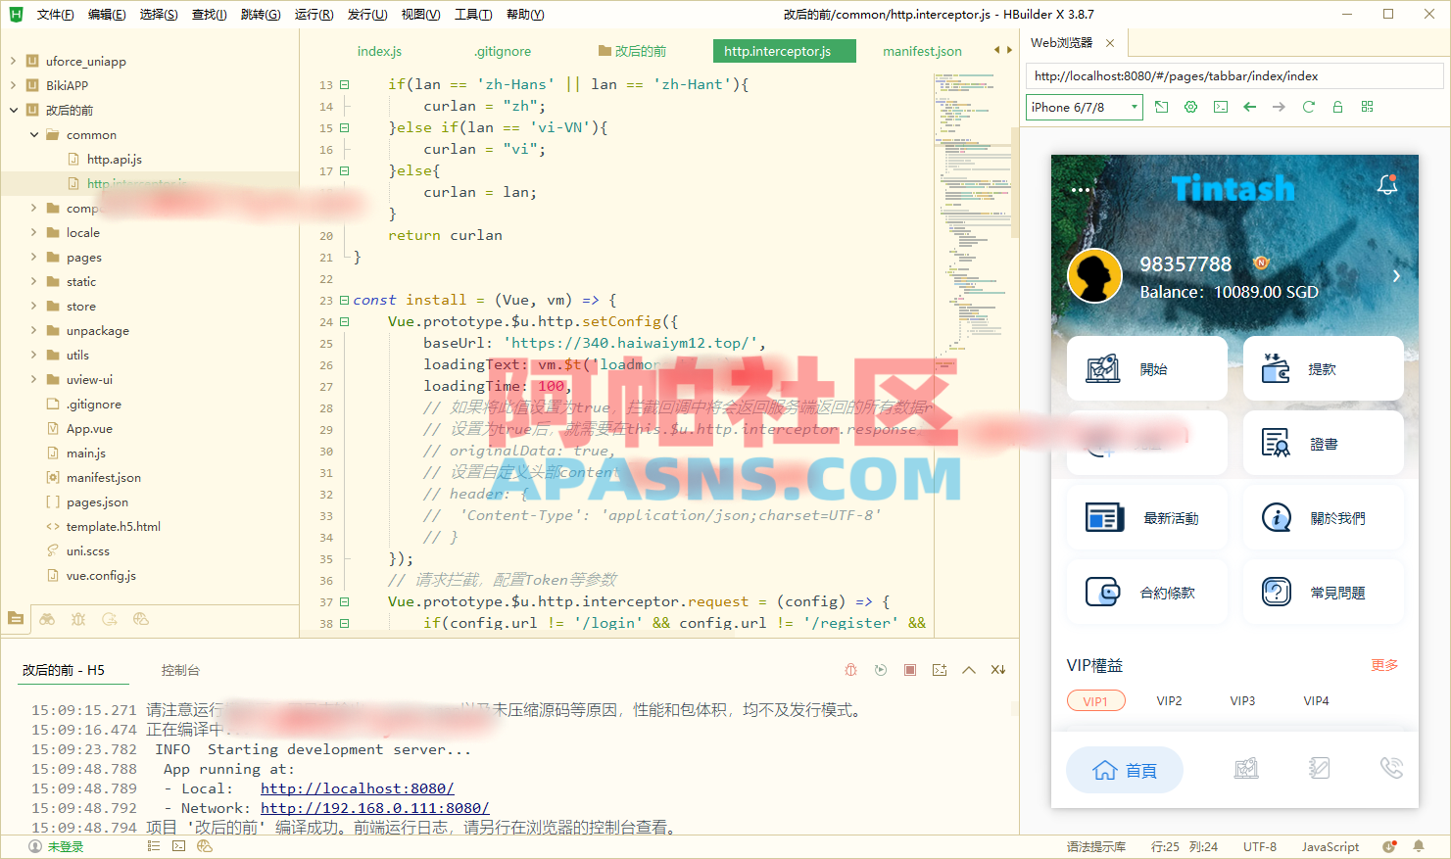This screenshot has height=859, width=1451.
Task: Select the search binoculars icon in sidebar
Action: pyautogui.click(x=46, y=619)
